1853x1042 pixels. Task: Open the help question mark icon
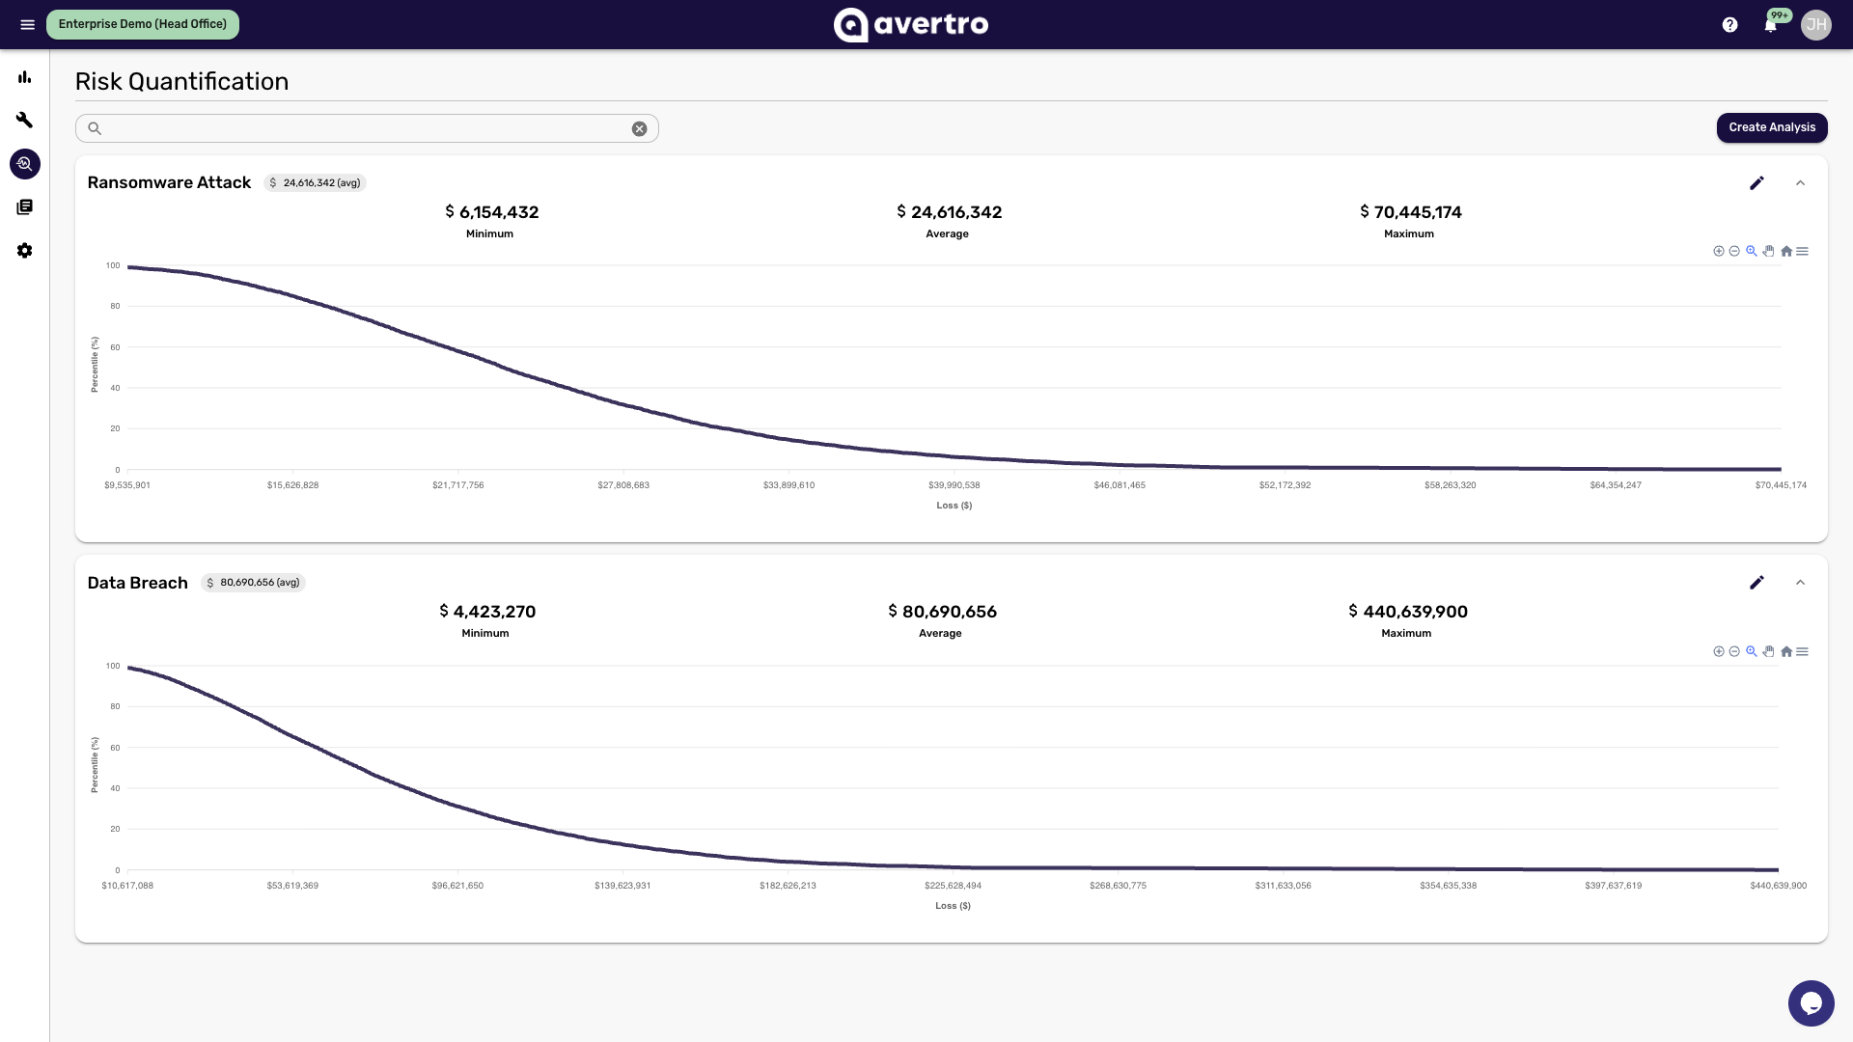[x=1729, y=25]
